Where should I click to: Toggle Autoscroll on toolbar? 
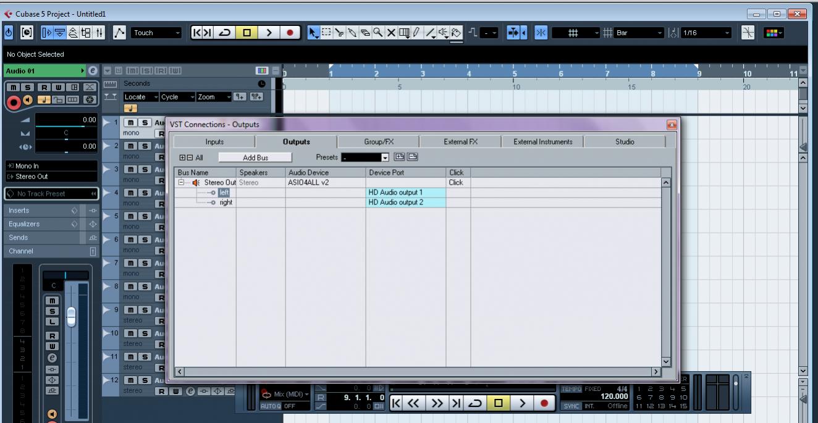[x=513, y=33]
